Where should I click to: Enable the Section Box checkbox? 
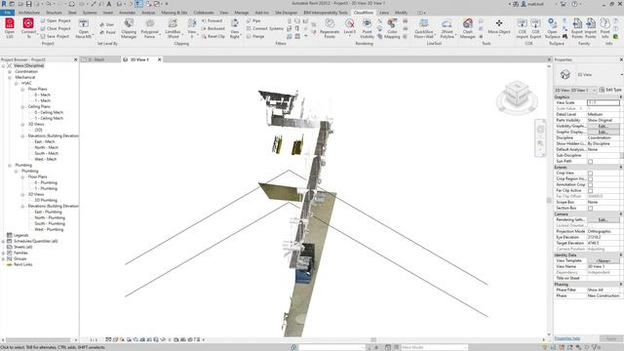(x=590, y=208)
